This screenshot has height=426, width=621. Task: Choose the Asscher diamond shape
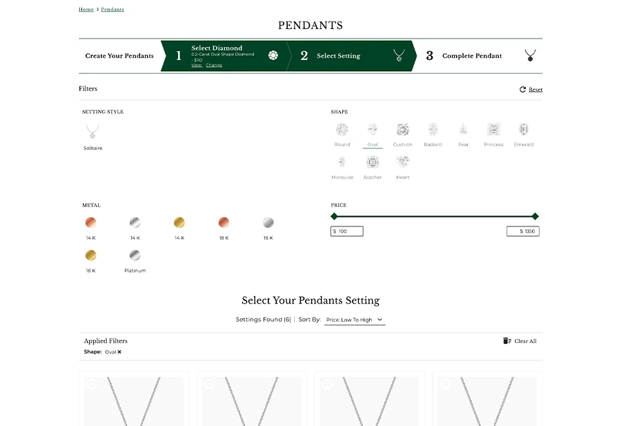click(x=373, y=162)
